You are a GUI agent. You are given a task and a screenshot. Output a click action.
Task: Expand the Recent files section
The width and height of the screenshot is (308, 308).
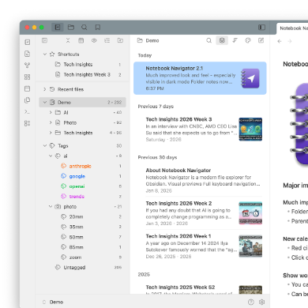45,89
